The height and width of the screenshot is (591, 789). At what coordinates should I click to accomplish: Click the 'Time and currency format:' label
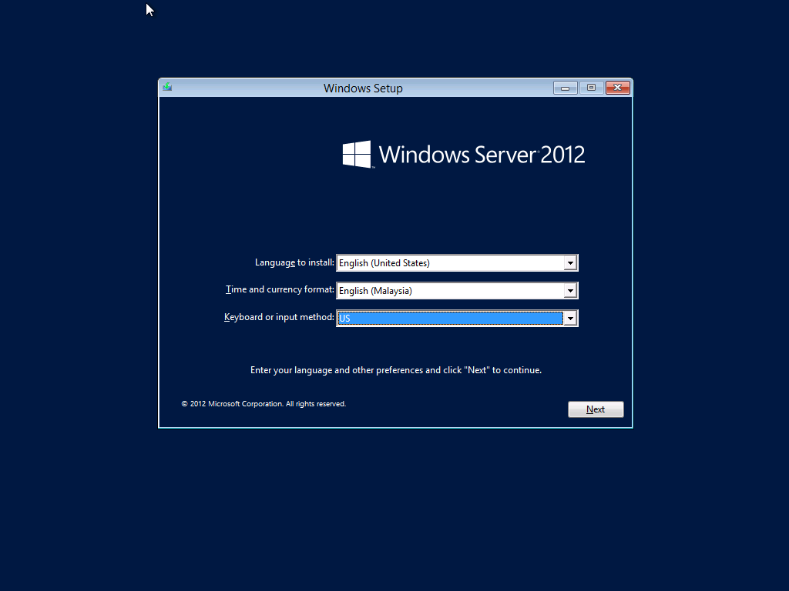pos(280,289)
